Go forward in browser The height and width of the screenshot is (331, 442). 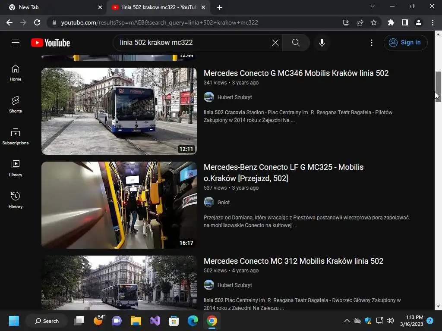(x=23, y=22)
